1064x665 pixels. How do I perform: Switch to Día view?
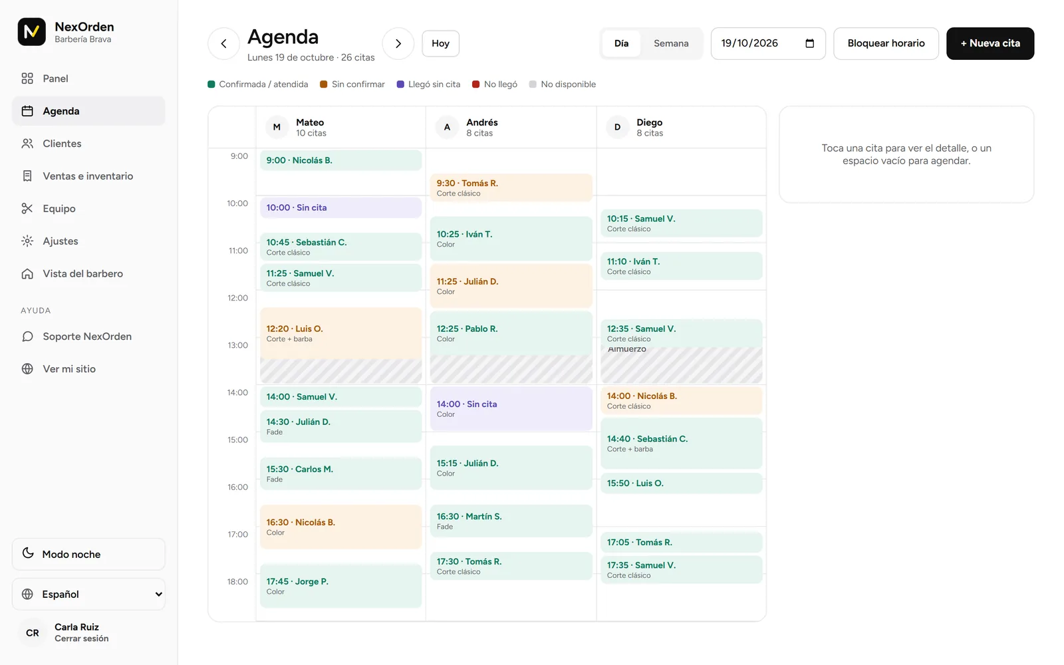(621, 43)
